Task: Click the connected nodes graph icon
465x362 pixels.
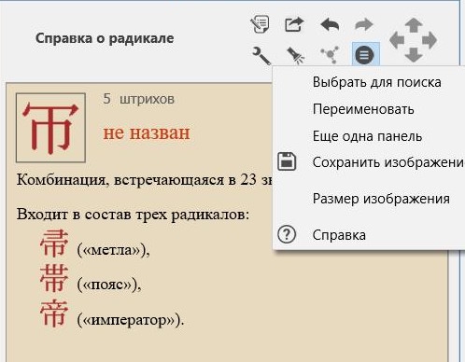Action: (330, 55)
